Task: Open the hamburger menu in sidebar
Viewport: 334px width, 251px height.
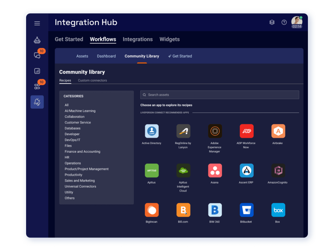Action: click(37, 23)
